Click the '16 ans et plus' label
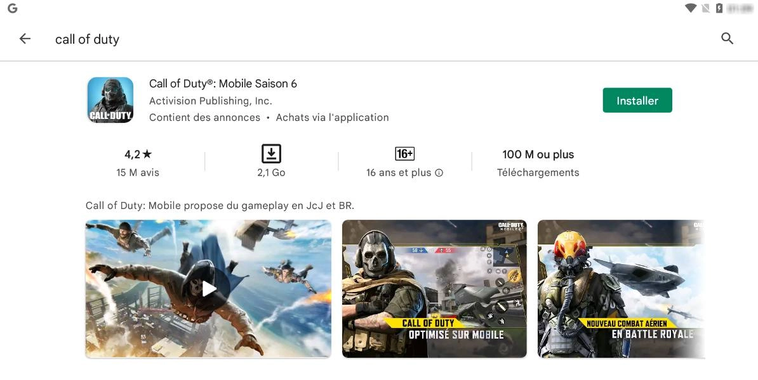Viewport: 758px width, 380px height. [x=398, y=173]
